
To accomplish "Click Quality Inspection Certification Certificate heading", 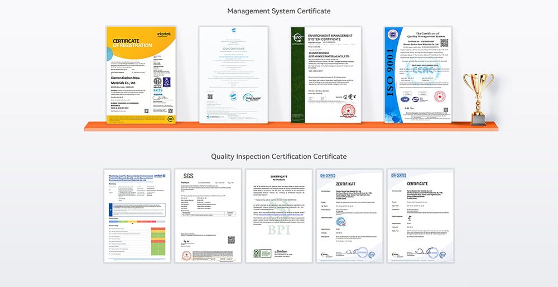I will [278, 156].
